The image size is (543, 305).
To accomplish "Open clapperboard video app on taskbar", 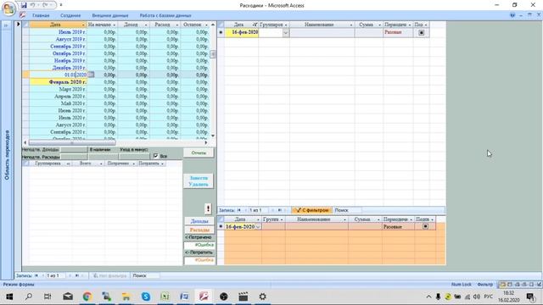I will [244, 297].
